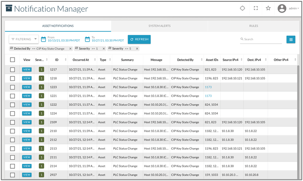Sort by Source IPv4 column arrows
The image size is (303, 181).
pos(241,60)
